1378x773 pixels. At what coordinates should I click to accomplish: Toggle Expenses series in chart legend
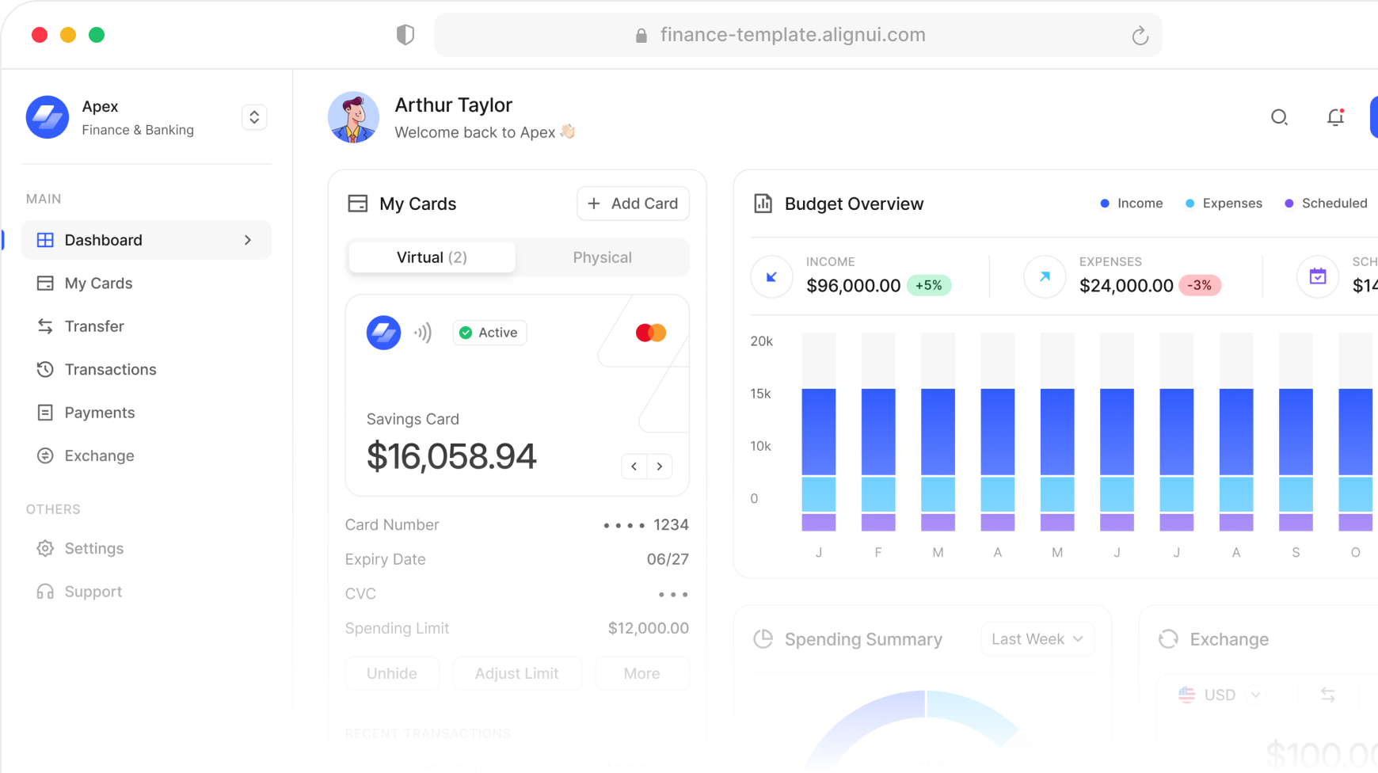click(1224, 204)
